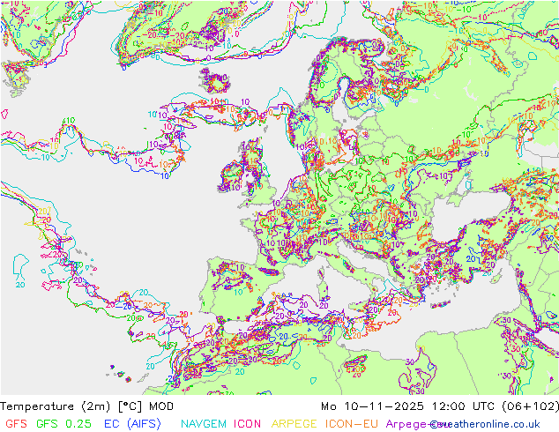Click the GFS legend label
The height and width of the screenshot is (432, 559).
(x=16, y=424)
